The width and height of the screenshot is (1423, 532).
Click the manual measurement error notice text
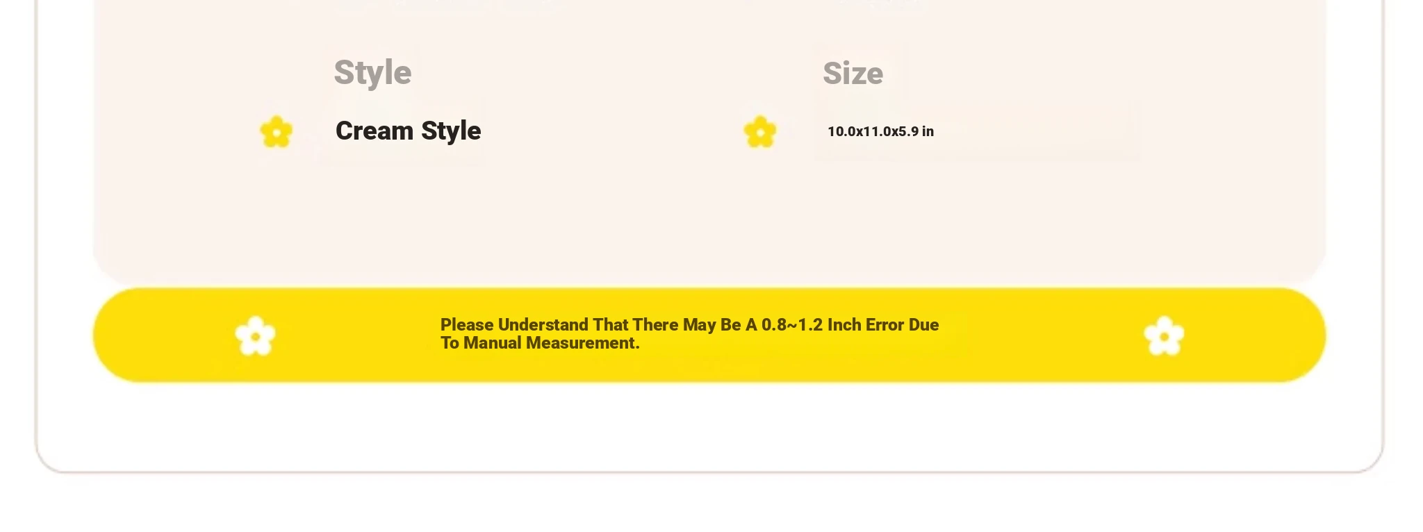(689, 334)
